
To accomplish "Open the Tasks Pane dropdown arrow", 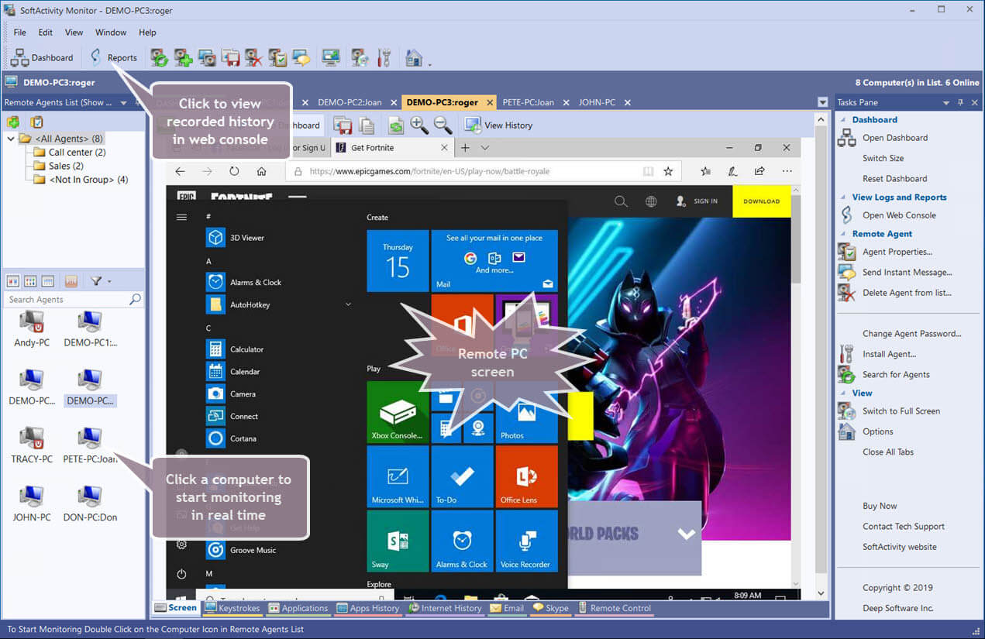I will pyautogui.click(x=945, y=103).
